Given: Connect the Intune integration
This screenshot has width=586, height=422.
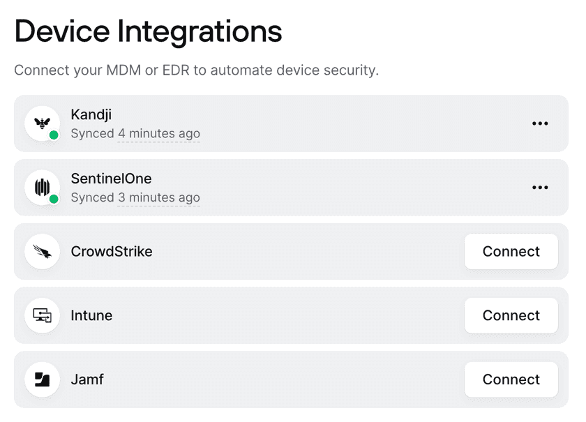Looking at the screenshot, I should click(x=511, y=315).
